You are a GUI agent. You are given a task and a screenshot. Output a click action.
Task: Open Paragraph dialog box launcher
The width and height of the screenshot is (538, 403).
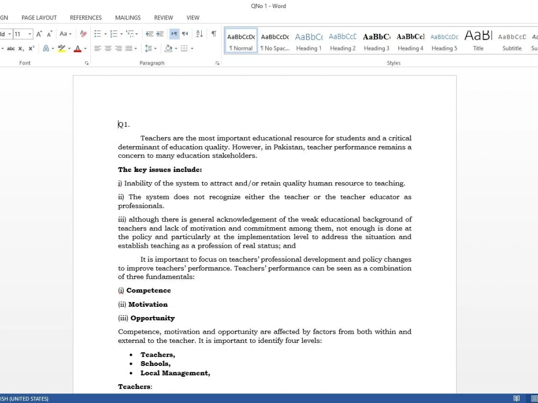[217, 63]
